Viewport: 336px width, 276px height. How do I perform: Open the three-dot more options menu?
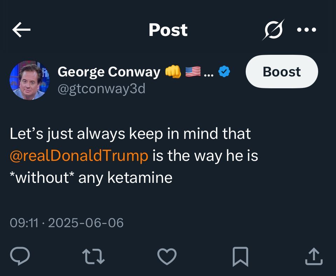(307, 29)
